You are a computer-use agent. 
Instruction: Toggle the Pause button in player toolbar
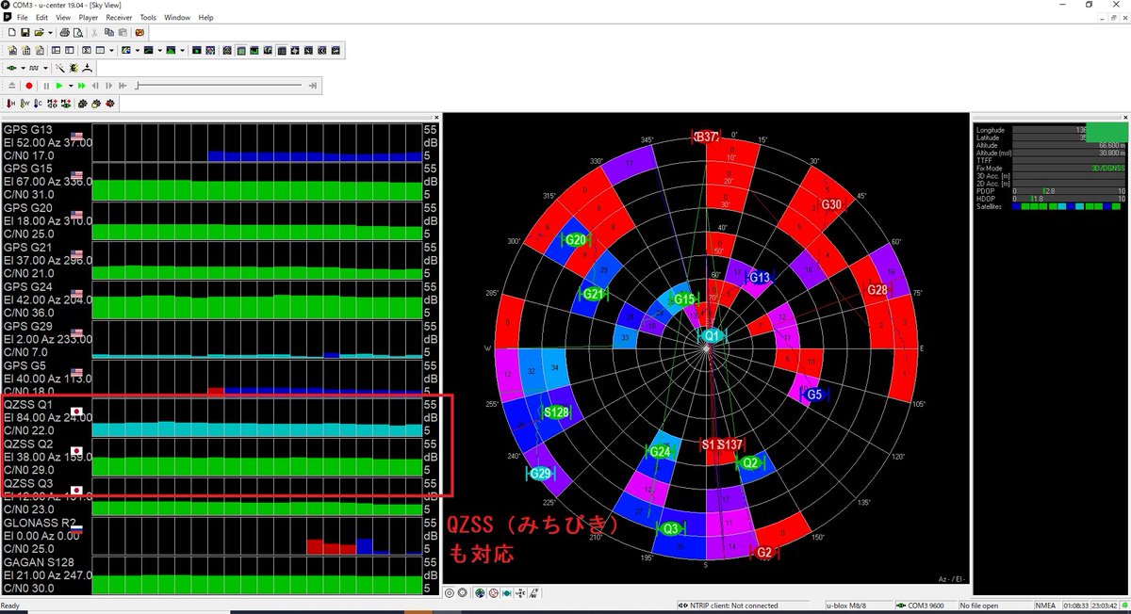click(46, 86)
